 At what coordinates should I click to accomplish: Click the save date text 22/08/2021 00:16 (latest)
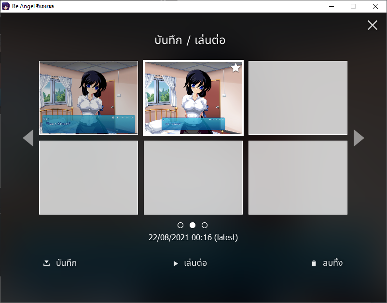[193, 237]
